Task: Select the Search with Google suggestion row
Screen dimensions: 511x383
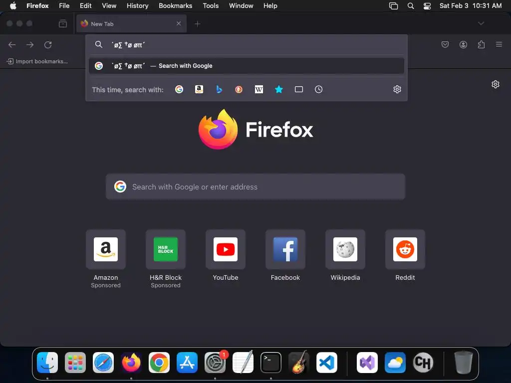Action: (247, 66)
